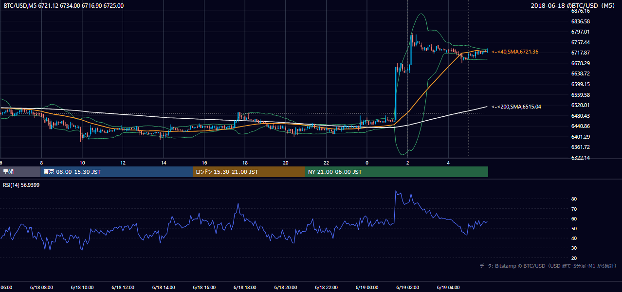Click the 早朝 session bar
The height and width of the screenshot is (292, 622).
pyautogui.click(x=20, y=172)
